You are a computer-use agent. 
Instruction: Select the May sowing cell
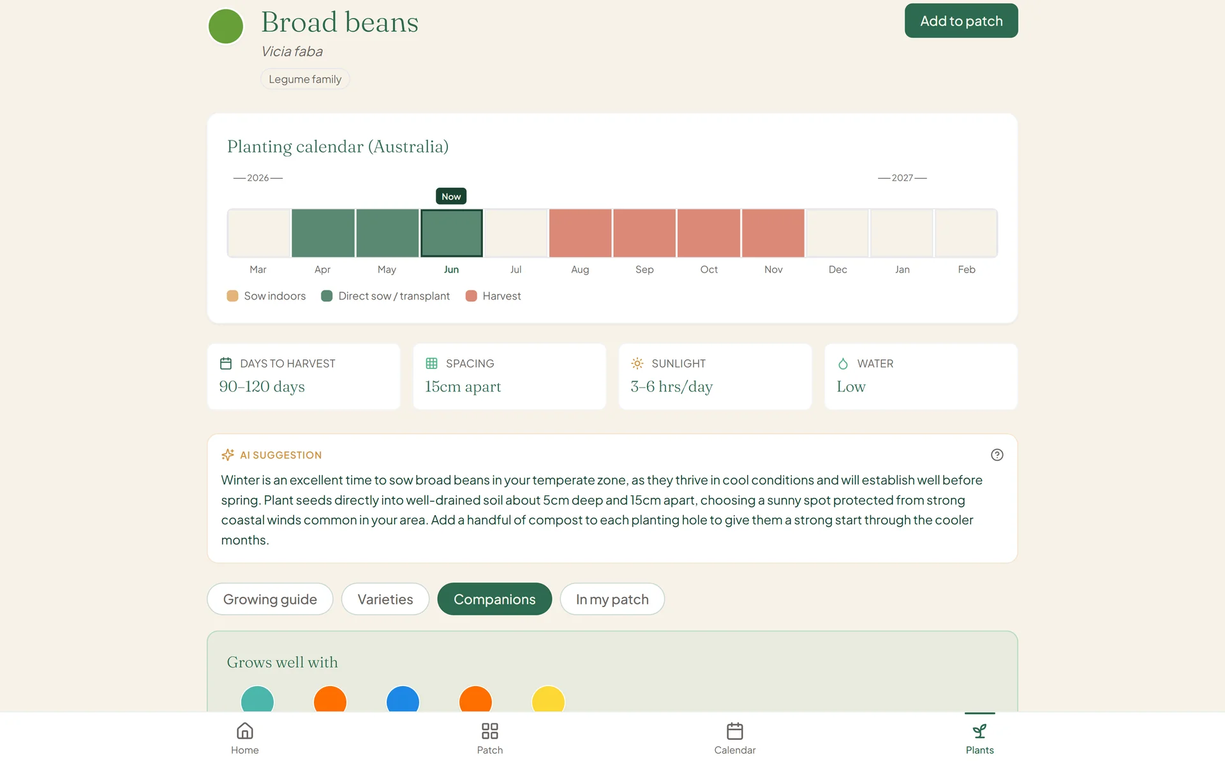point(387,233)
